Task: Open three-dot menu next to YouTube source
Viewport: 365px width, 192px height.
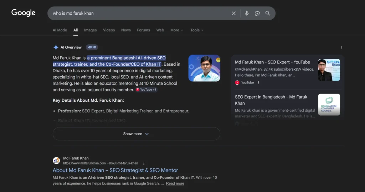Action: tap(258, 82)
